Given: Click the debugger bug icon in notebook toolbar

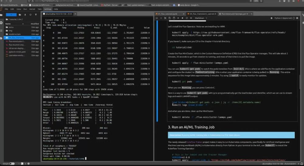Looking at the screenshot, I should (271, 18).
